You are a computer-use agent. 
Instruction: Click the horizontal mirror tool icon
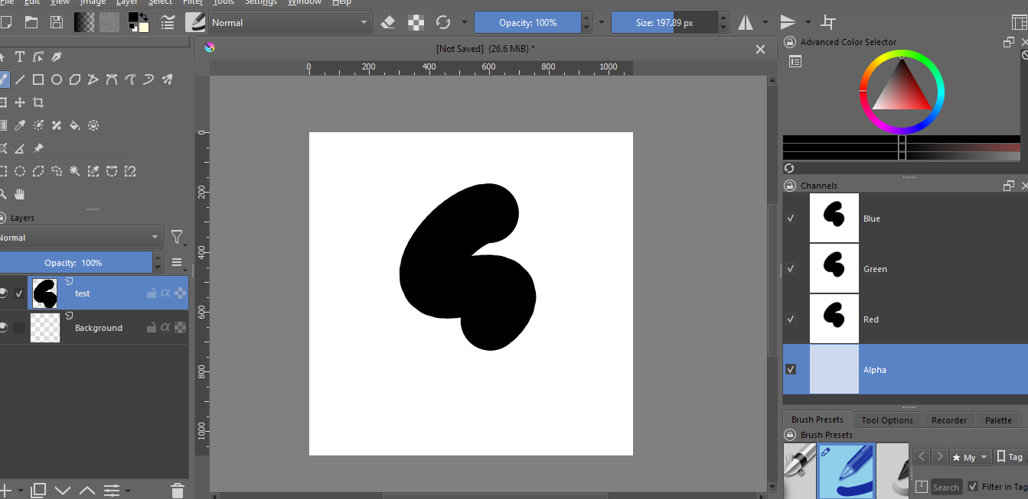point(746,23)
